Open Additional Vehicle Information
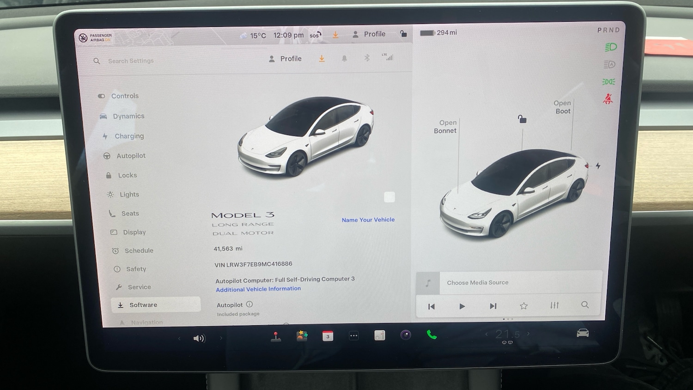The width and height of the screenshot is (693, 390). pos(258,289)
